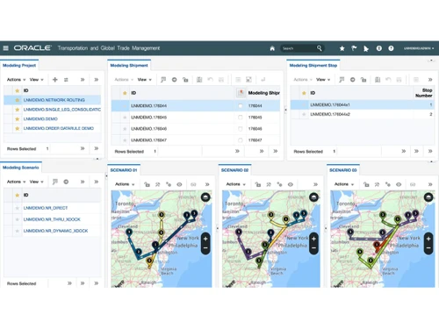Screen dimensions: 439x329
Task: Open the flag notifications icon
Action: pyautogui.click(x=354, y=48)
